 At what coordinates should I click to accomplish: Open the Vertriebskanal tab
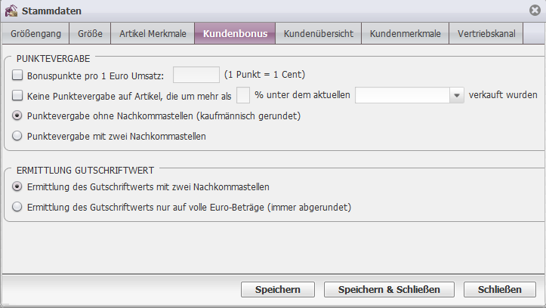tap(486, 33)
